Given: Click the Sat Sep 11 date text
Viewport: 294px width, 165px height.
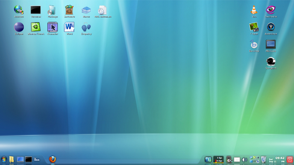Looking at the screenshot, I should (x=273, y=160).
